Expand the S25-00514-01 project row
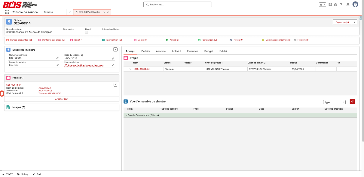This screenshot has height=177, width=364. 130,69
